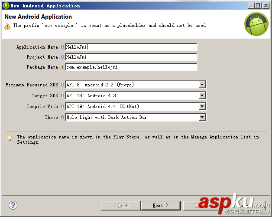The height and width of the screenshot is (217, 272).
Task: Select the Project Name text field
Action: (131, 57)
